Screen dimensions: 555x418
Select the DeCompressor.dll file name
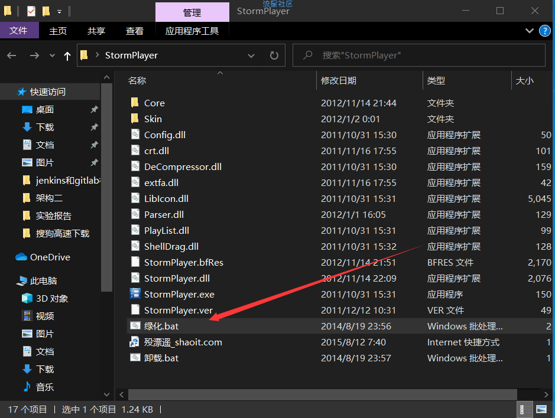tap(183, 166)
